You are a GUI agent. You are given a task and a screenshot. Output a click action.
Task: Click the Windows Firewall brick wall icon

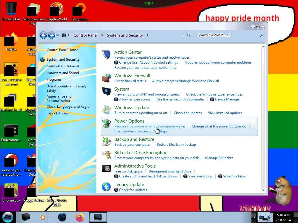106,78
